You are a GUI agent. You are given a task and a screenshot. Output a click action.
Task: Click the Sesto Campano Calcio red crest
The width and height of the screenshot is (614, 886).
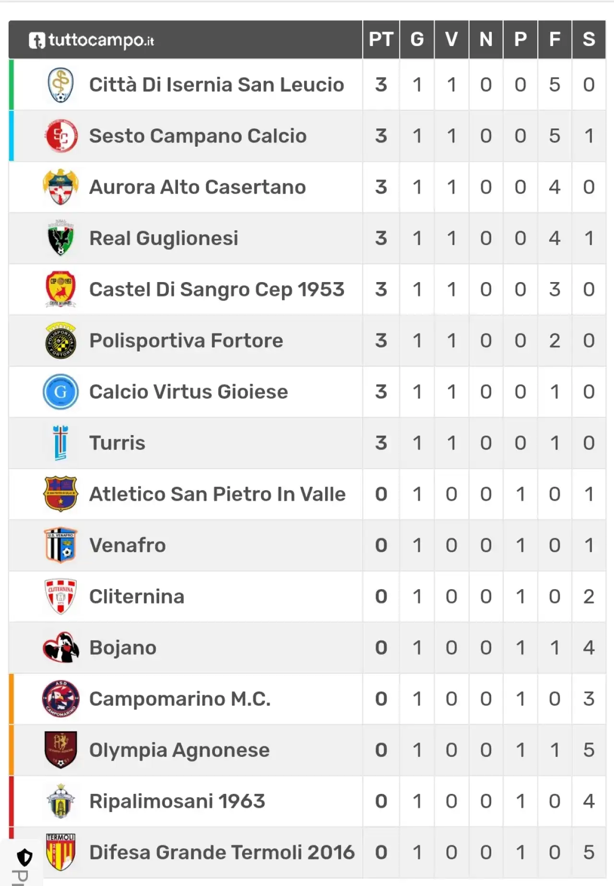coord(60,136)
